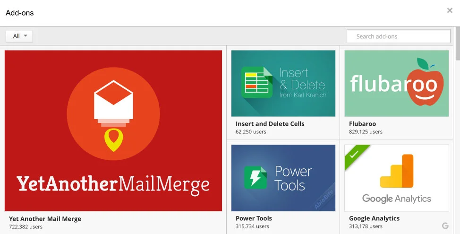The image size is (460, 234).
Task: Click the Insert and Delete Cells title
Action: tap(270, 124)
